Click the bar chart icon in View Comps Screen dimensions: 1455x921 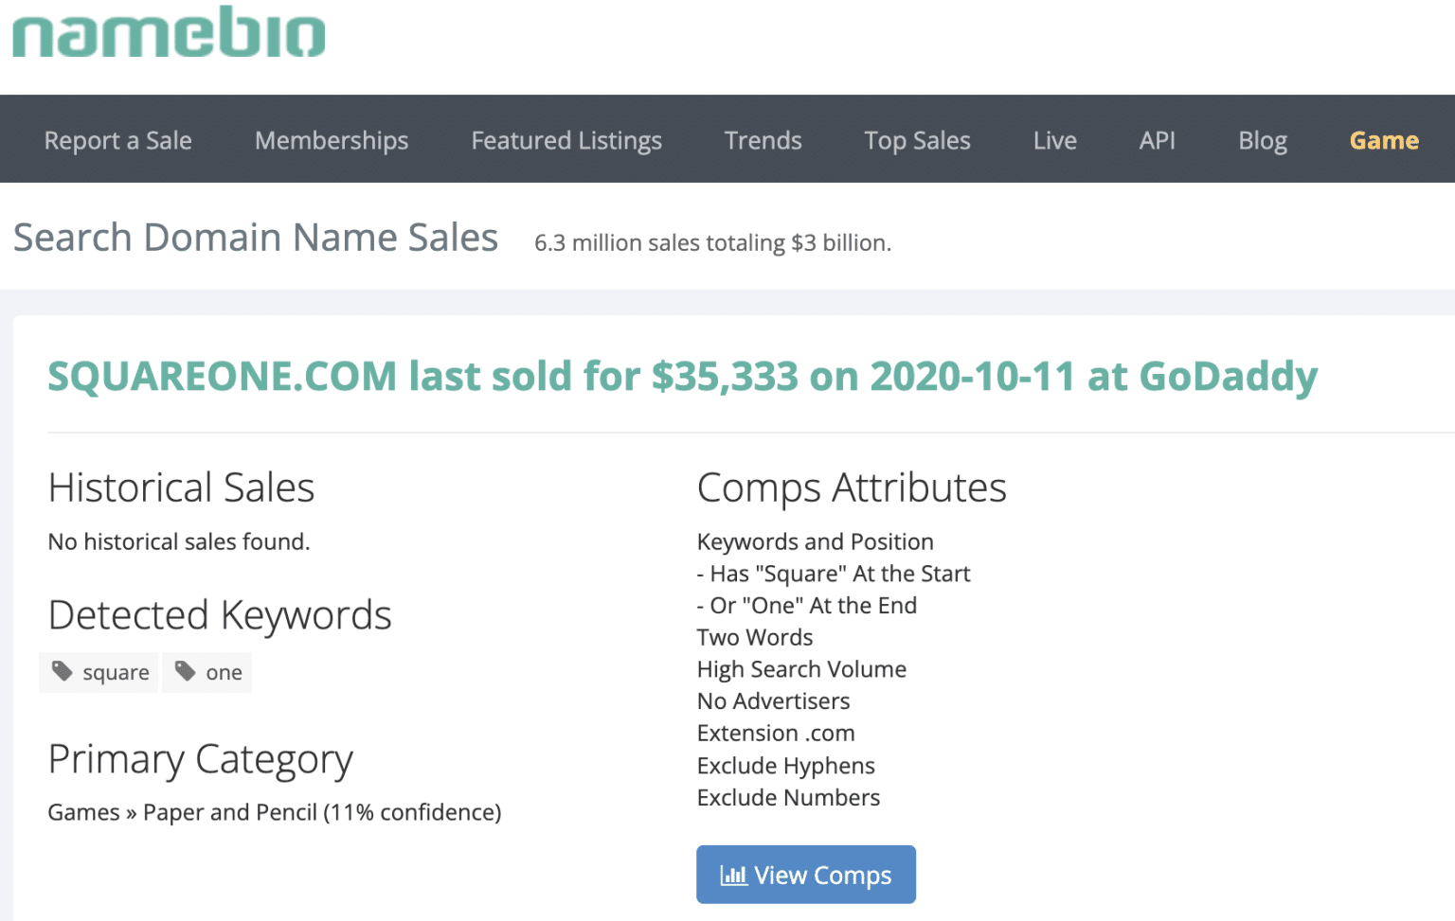(x=733, y=876)
